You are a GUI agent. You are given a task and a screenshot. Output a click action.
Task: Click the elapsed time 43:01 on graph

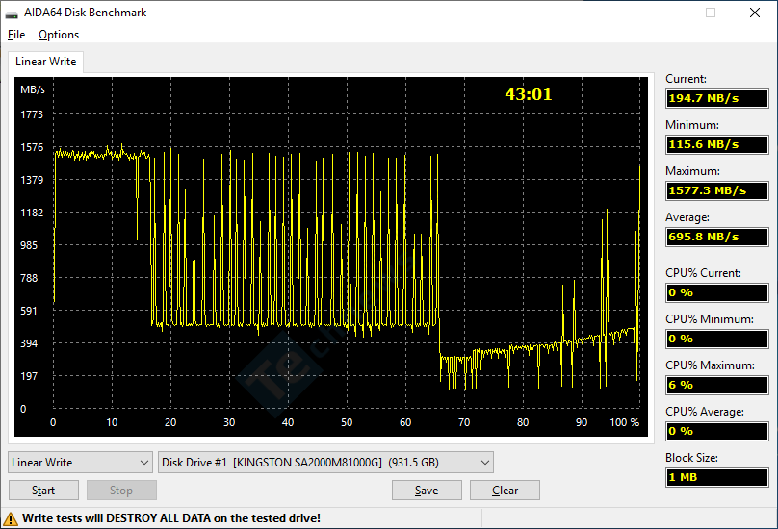(529, 94)
